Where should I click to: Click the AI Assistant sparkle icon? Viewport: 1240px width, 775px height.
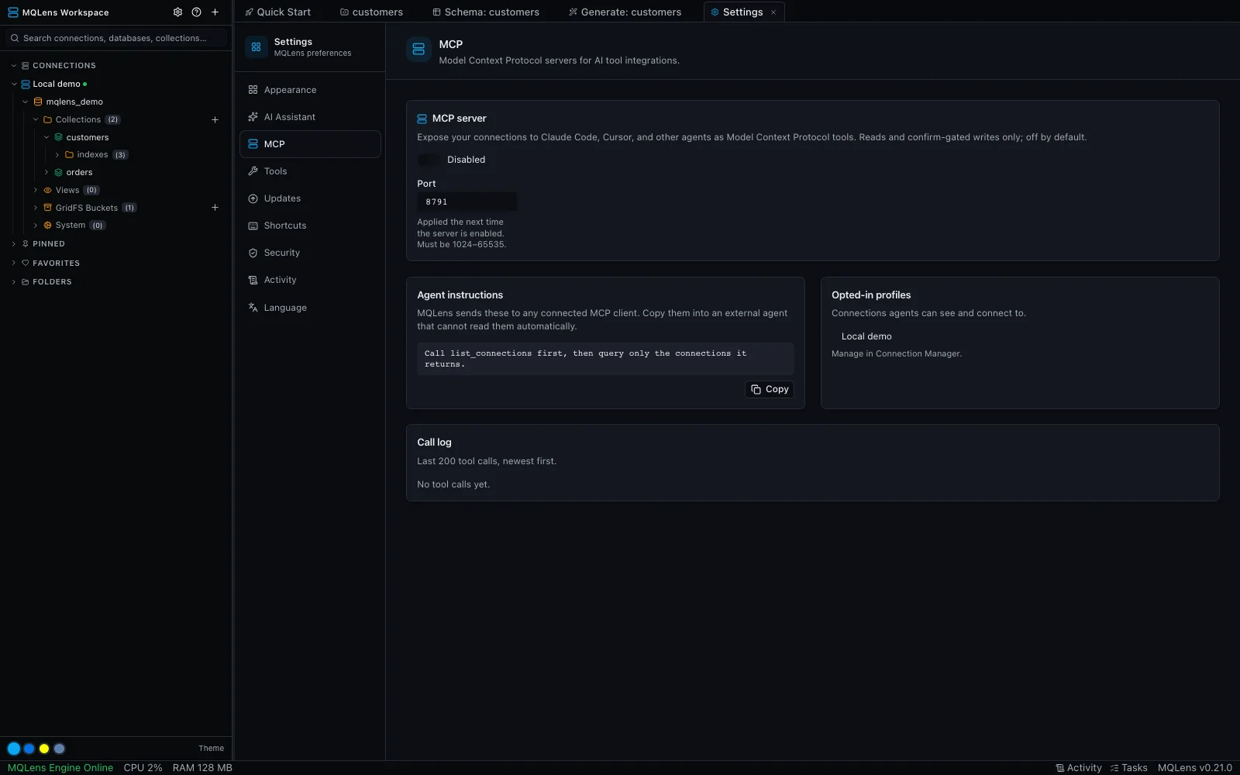point(253,117)
